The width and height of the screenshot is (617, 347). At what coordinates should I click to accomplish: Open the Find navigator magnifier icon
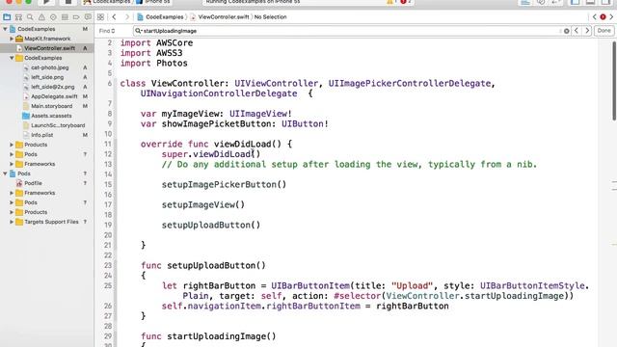[x=30, y=17]
